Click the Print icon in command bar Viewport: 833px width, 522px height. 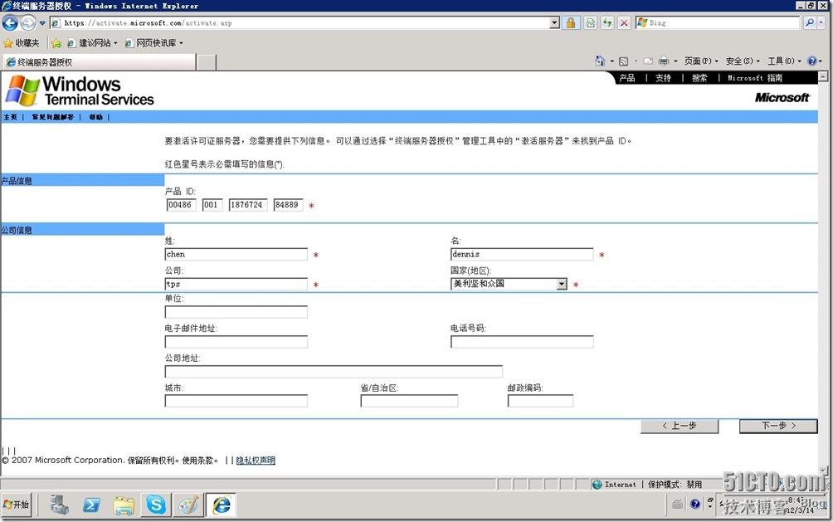[664, 61]
